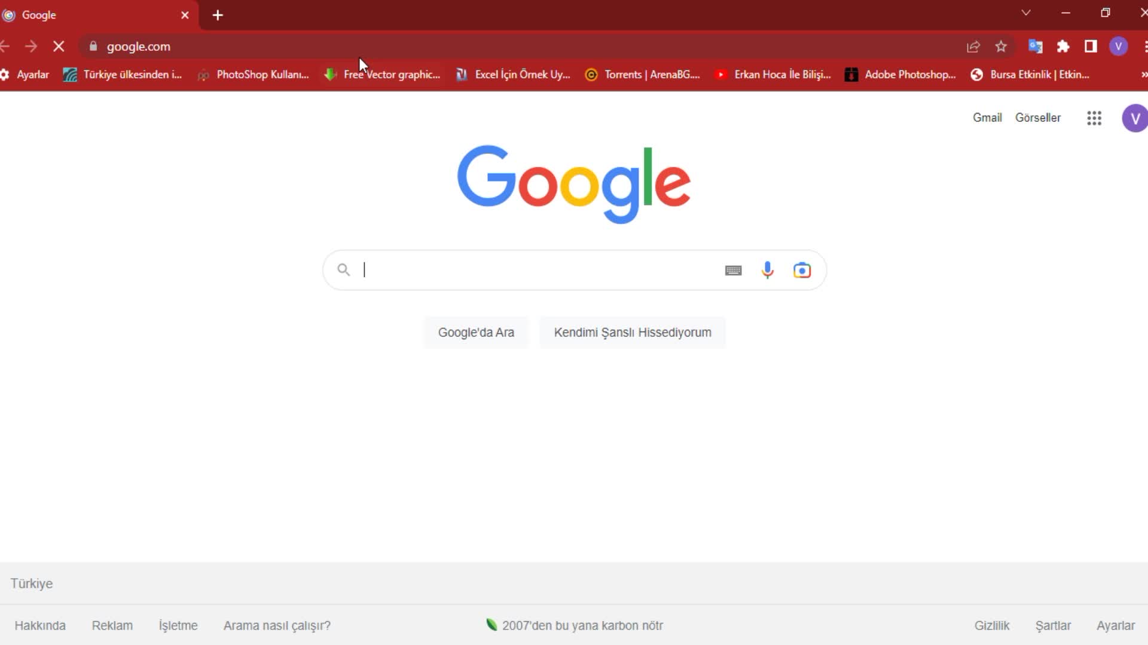The width and height of the screenshot is (1148, 645).
Task: Click the Google Apps grid icon
Action: click(x=1094, y=118)
